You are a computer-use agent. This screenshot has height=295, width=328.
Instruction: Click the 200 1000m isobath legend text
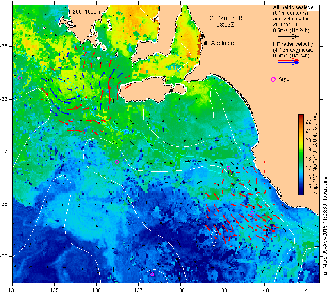pos(87,12)
